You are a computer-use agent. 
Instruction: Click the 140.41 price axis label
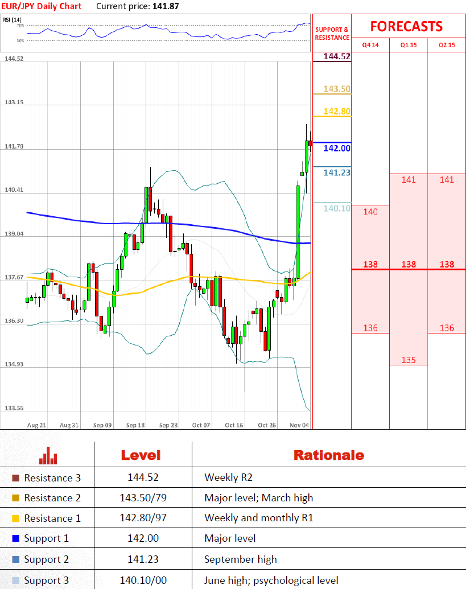(x=14, y=190)
